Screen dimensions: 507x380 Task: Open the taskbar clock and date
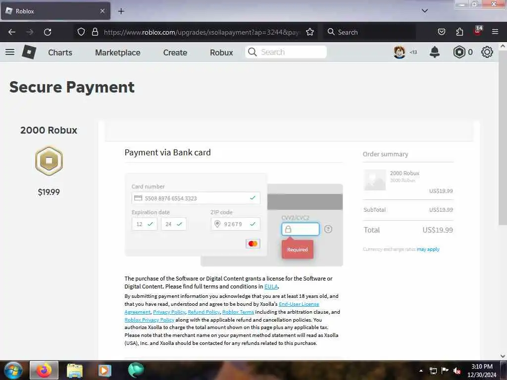point(481,371)
